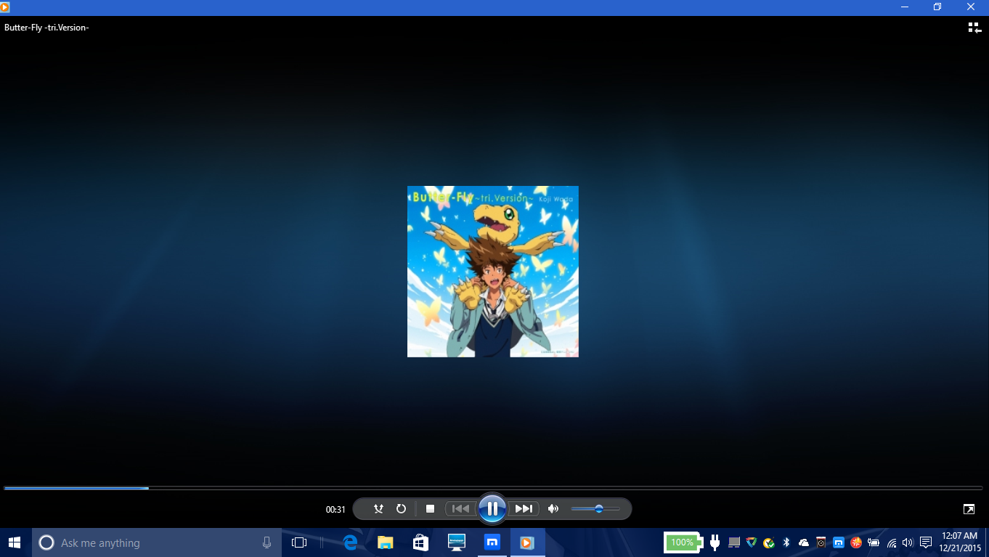The image size is (989, 557).
Task: Skip to the next track
Action: point(524,509)
